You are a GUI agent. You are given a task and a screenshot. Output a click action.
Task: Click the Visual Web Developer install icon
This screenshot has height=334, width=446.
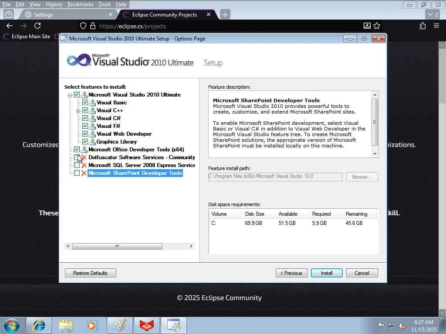point(92,134)
